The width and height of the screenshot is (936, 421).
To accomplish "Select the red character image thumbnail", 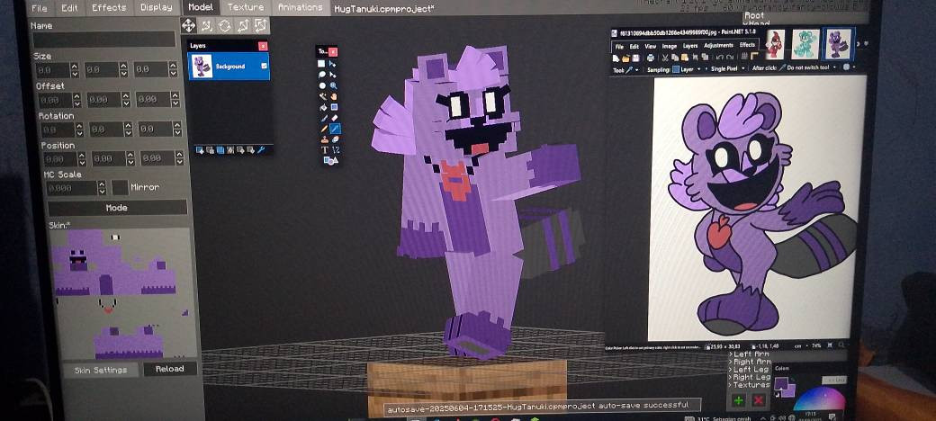I will (x=776, y=43).
